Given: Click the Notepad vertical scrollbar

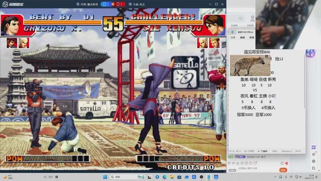Looking at the screenshot, I should pos(305,81).
